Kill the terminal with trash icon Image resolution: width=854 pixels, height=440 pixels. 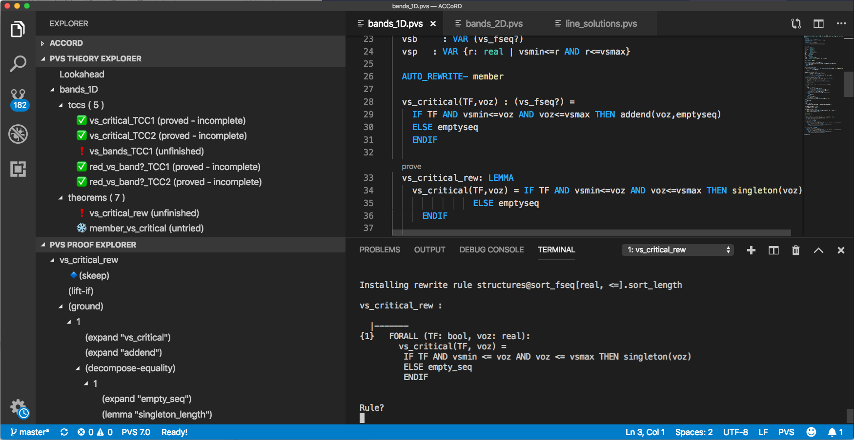point(795,250)
